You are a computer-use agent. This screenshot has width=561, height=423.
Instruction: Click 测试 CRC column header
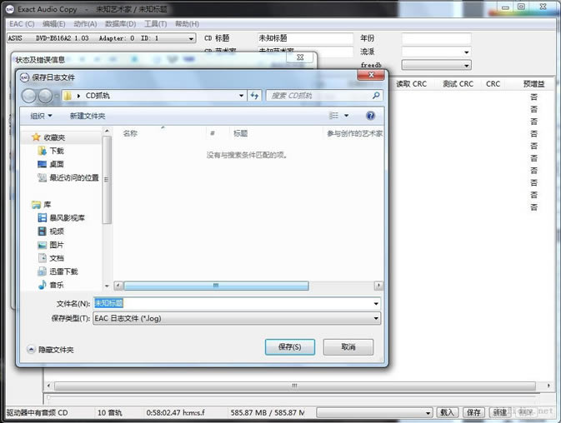pyautogui.click(x=458, y=84)
